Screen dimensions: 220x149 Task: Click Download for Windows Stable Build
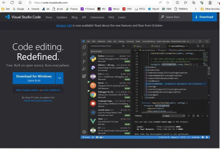[x=34, y=78]
